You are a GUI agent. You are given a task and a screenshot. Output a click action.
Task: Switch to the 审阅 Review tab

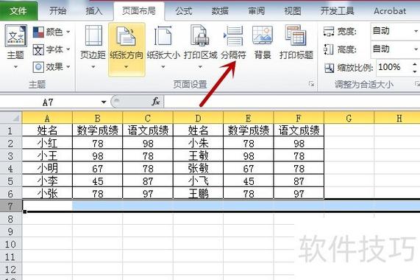coord(256,11)
